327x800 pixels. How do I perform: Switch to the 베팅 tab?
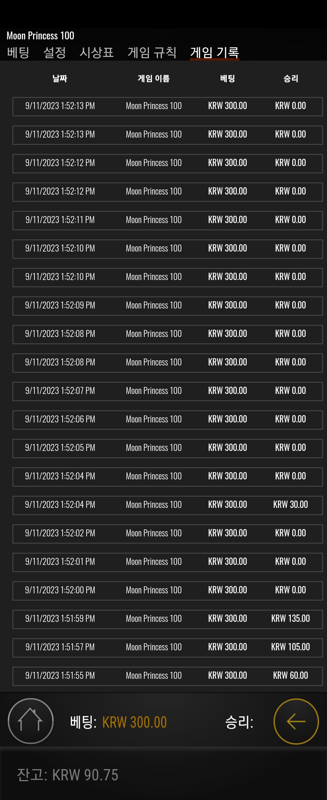[18, 52]
